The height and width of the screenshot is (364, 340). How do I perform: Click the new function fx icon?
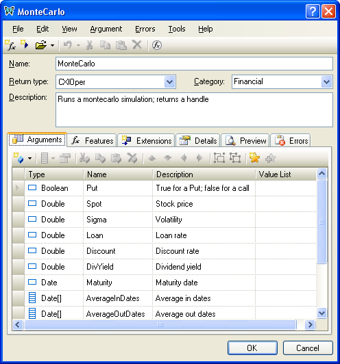click(x=10, y=45)
